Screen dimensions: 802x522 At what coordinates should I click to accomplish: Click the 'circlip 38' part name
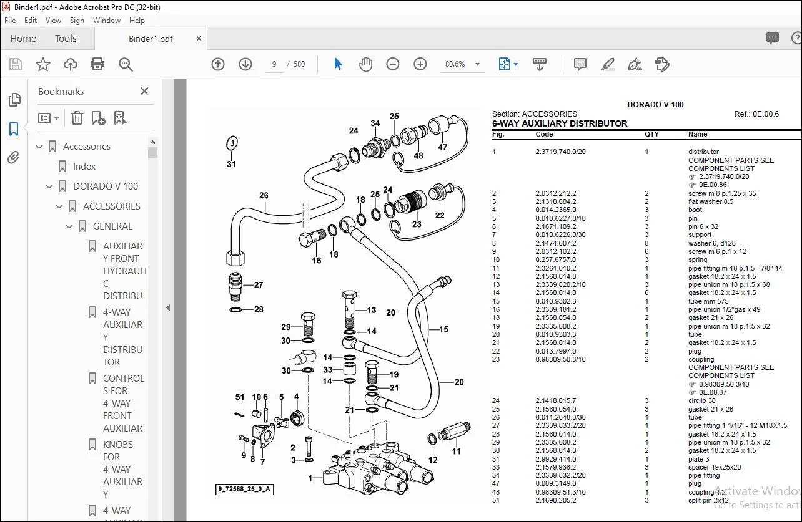[703, 401]
